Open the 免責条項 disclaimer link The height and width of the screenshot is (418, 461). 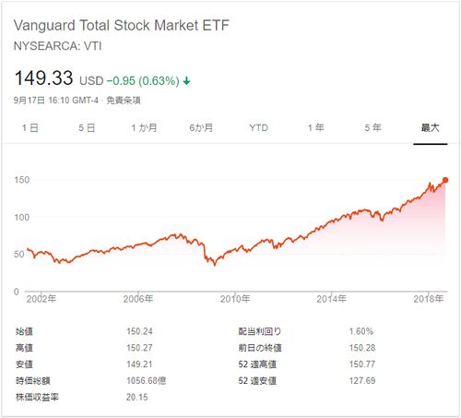click(x=124, y=101)
